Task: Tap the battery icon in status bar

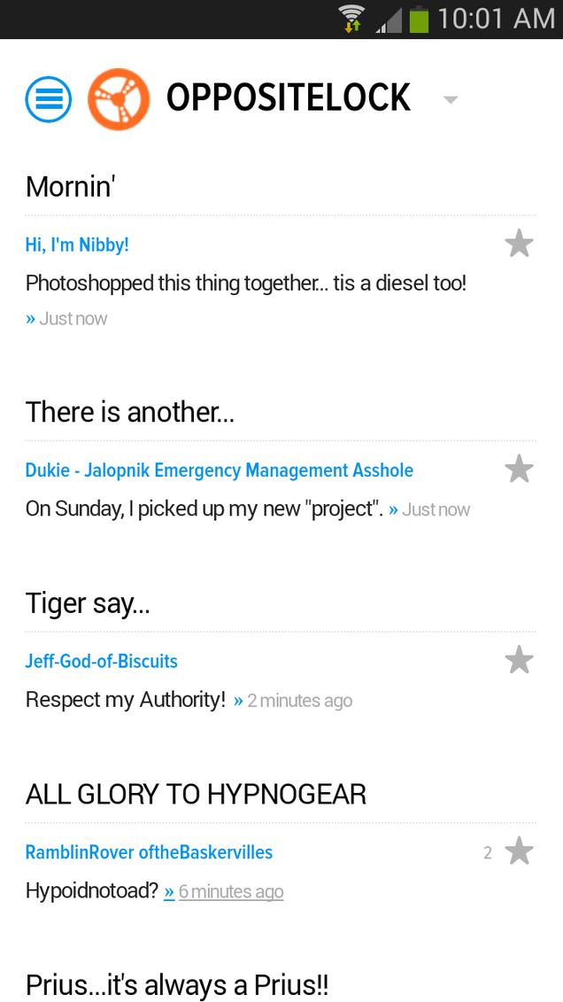Action: coord(419,19)
